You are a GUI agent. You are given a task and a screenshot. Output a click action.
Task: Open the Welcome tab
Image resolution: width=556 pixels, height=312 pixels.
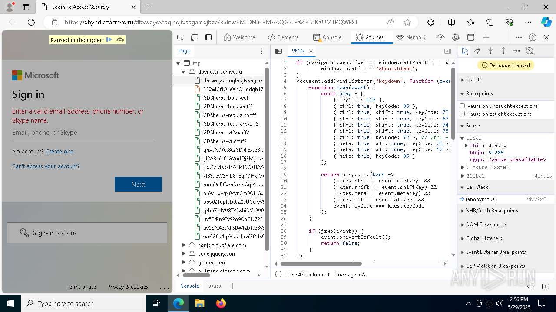239,37
